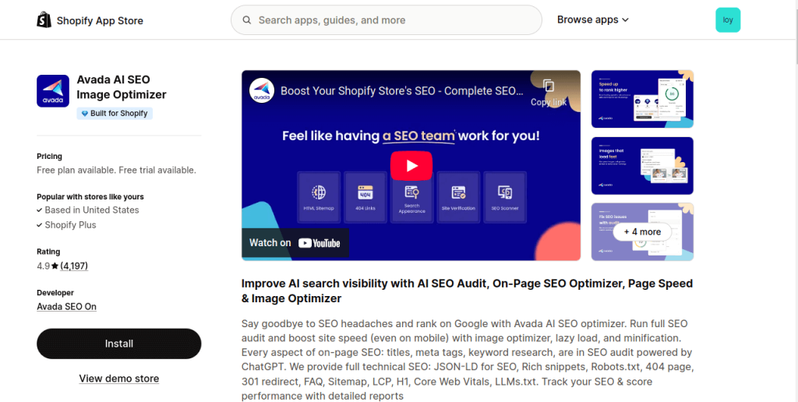Click the rating star icon
This screenshot has width=798, height=402.
[55, 266]
